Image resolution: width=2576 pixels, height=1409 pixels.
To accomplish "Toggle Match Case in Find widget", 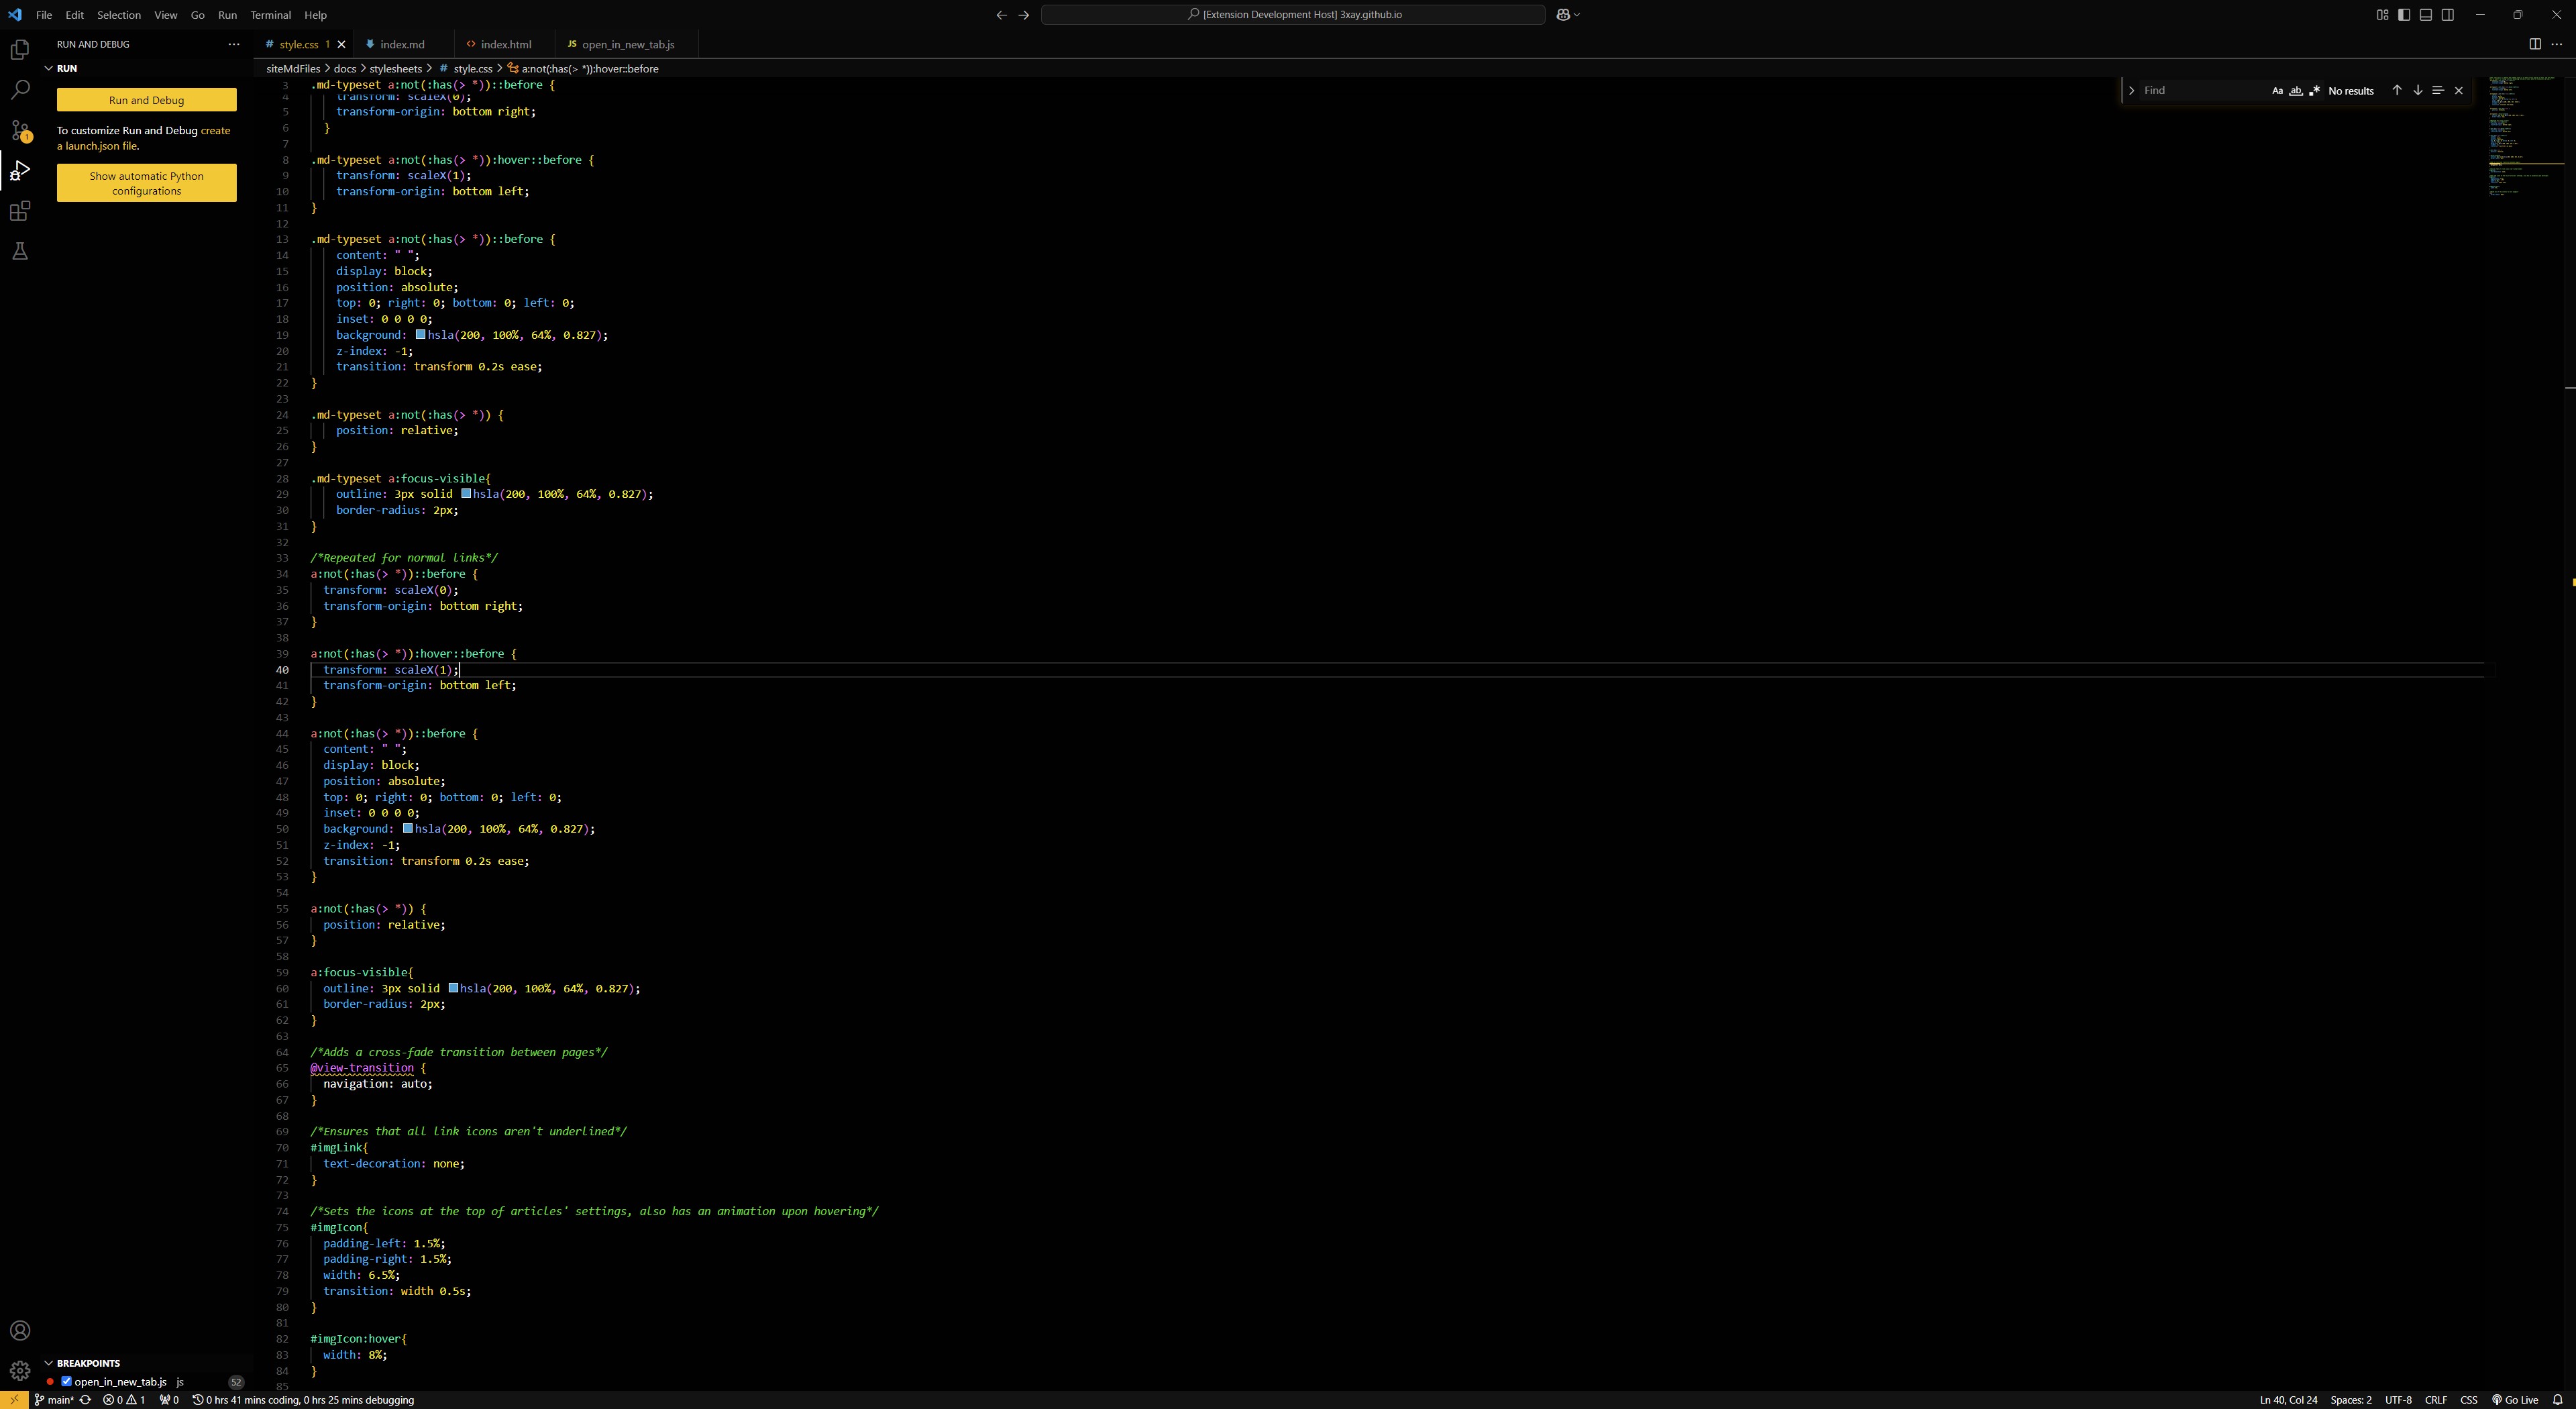I will [2277, 91].
